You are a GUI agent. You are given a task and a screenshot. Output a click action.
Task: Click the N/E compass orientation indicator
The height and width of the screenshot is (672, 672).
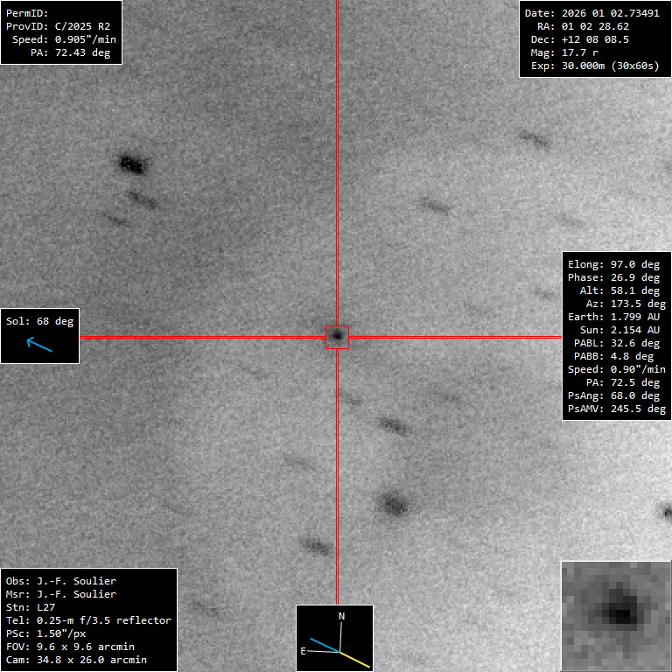[x=335, y=638]
